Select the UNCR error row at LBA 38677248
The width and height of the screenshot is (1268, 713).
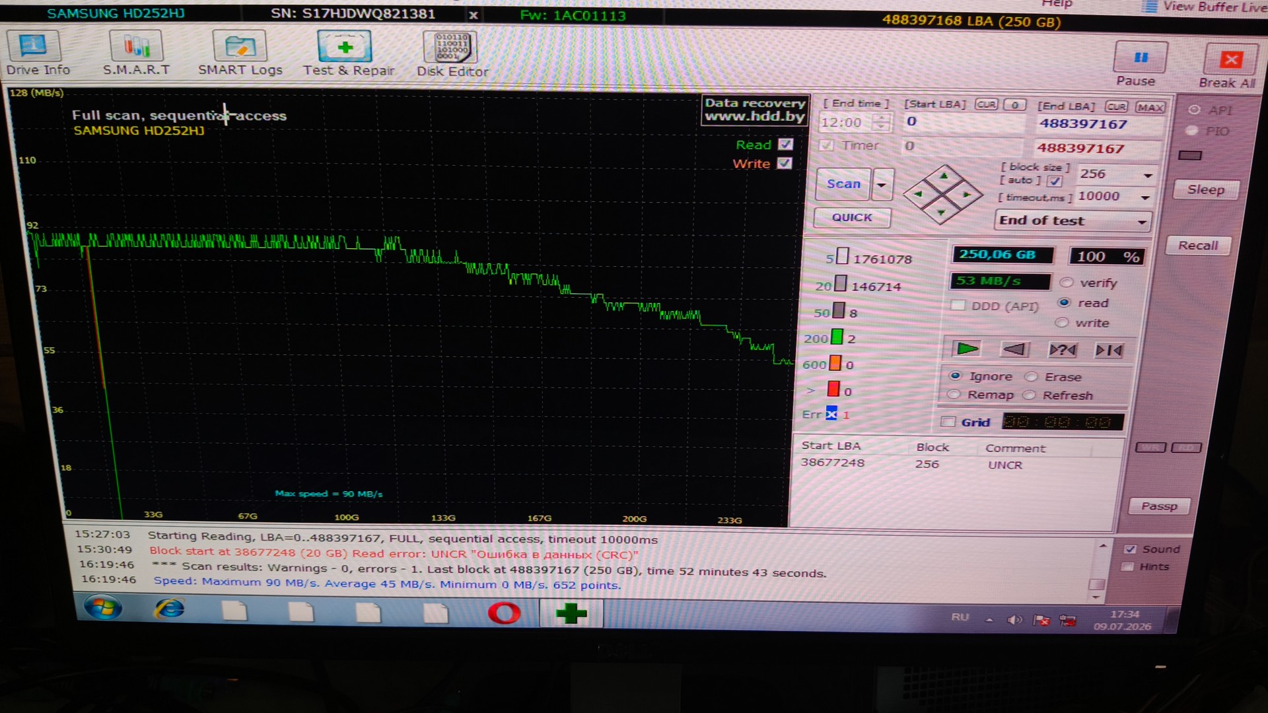pyautogui.click(x=954, y=464)
